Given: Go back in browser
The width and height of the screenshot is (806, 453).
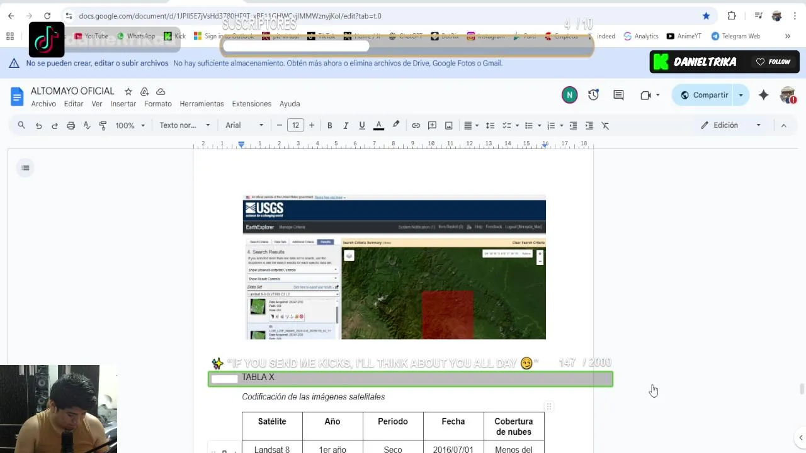Looking at the screenshot, I should pos(11,16).
